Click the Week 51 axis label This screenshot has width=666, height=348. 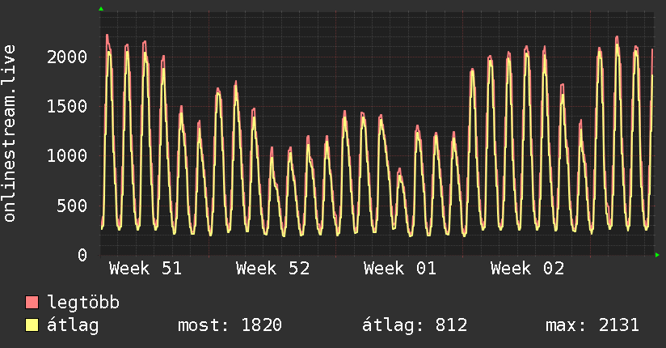[145, 269]
